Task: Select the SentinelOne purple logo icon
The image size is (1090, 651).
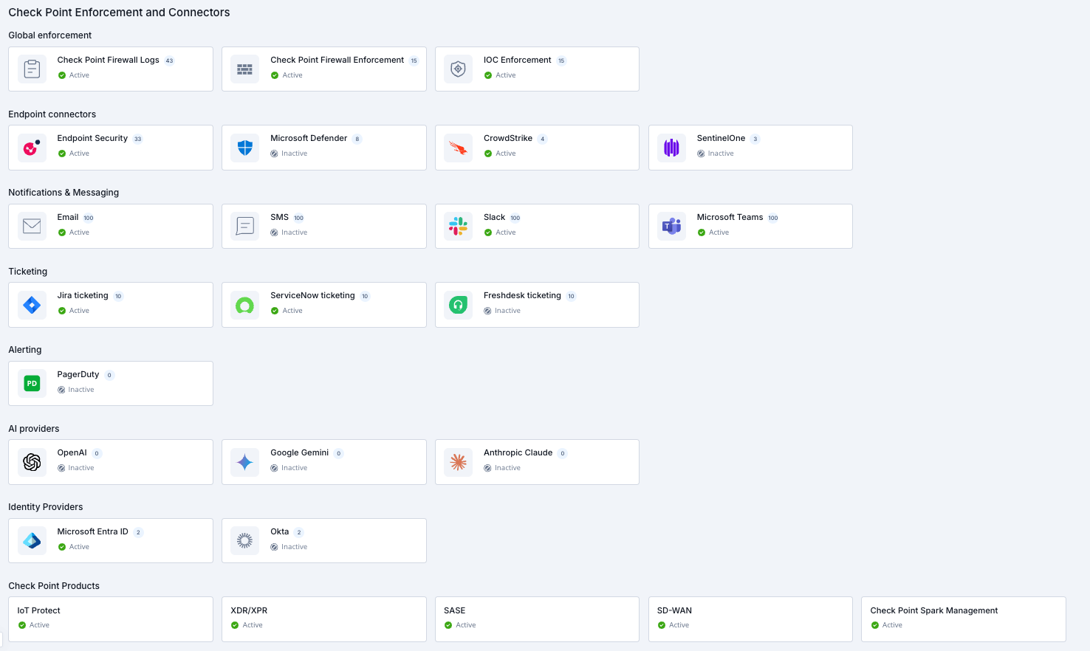Action: [x=672, y=148]
